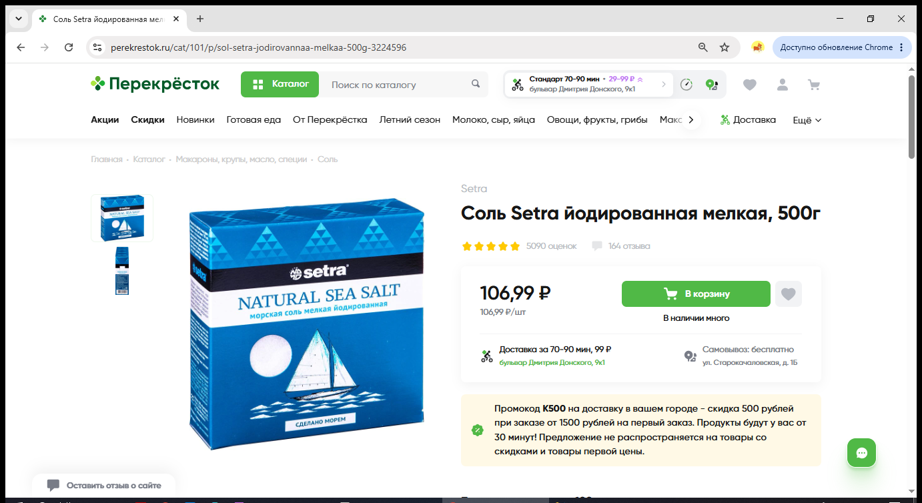Expand the Ещё dropdown menu
The width and height of the screenshot is (922, 503).
[x=807, y=120]
